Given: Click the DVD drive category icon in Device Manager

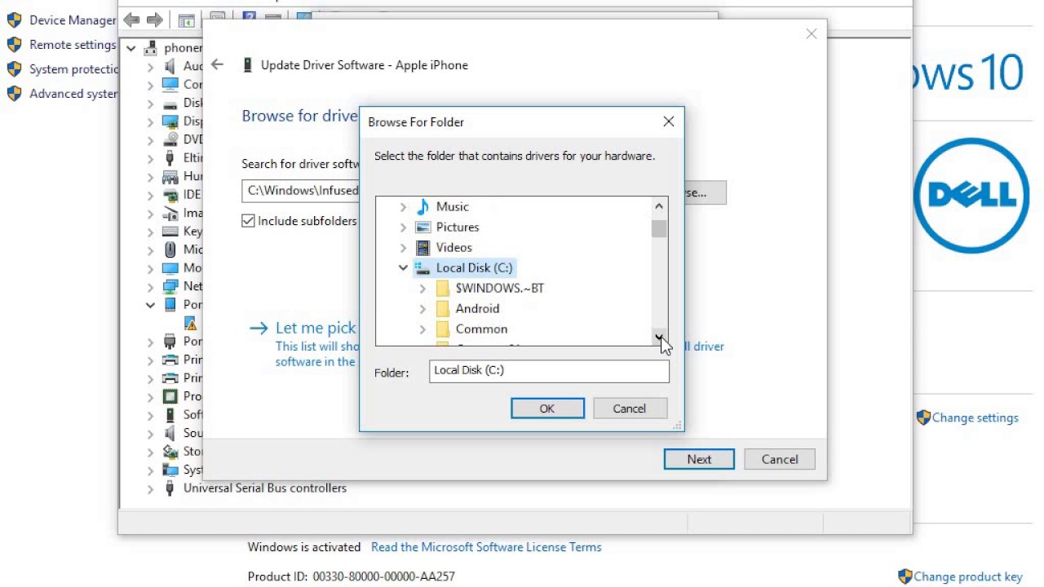Looking at the screenshot, I should (x=170, y=139).
